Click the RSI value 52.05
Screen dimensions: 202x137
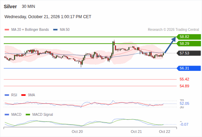coord(185,104)
